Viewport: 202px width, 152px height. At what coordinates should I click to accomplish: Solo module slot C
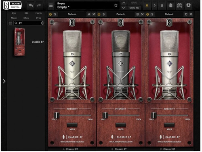(x=152, y=14)
